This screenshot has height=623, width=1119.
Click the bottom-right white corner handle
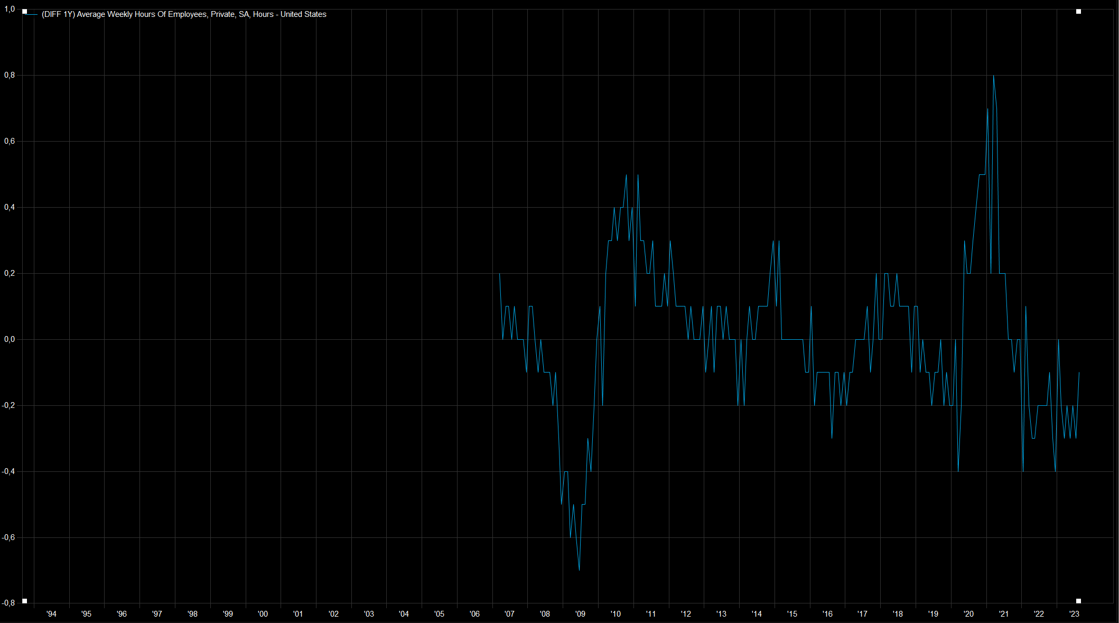tap(1078, 601)
